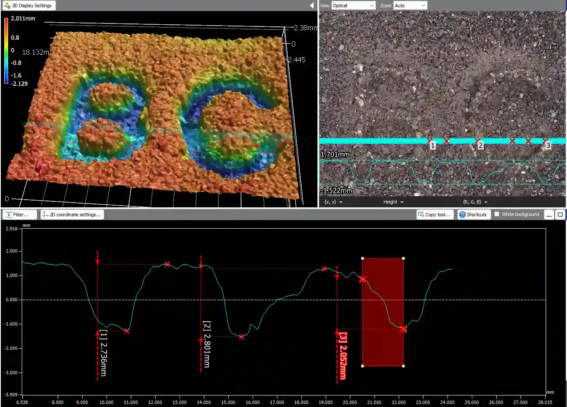
Task: Select profile marker 3 on the cyan line
Action: click(x=548, y=145)
